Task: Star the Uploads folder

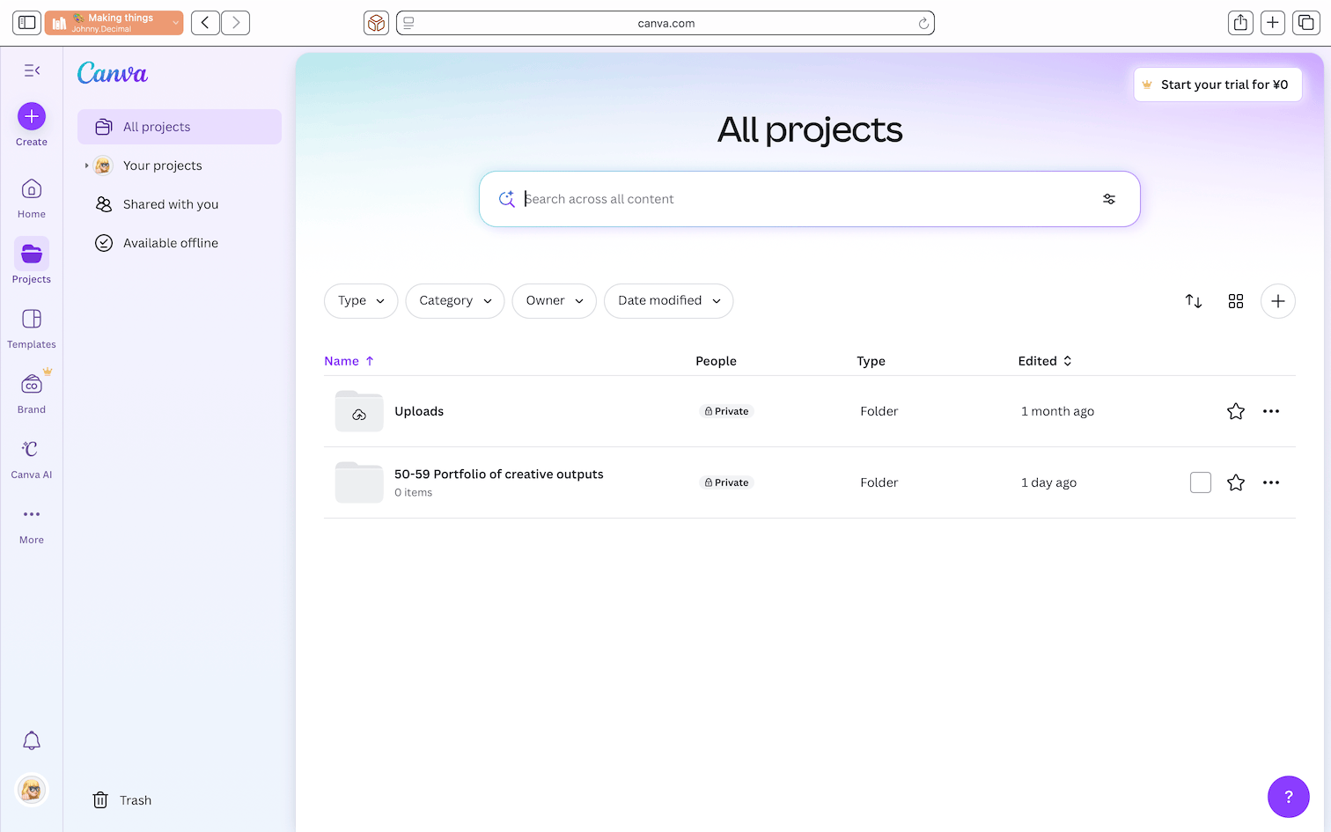Action: point(1235,411)
